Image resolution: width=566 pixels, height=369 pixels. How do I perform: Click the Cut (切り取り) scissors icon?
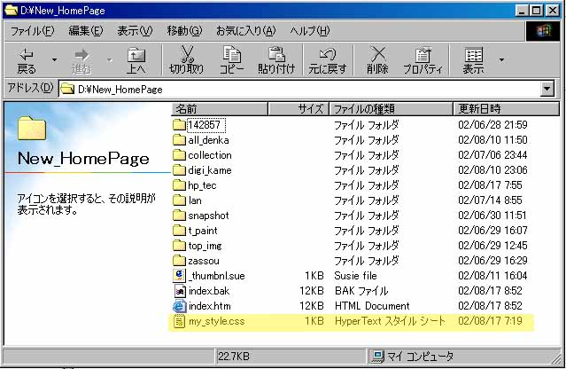coord(187,54)
